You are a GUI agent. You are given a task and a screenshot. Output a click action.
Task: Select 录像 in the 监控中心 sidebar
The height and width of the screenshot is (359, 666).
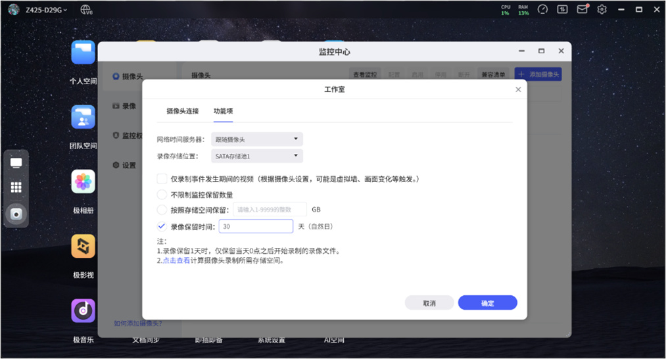(124, 107)
